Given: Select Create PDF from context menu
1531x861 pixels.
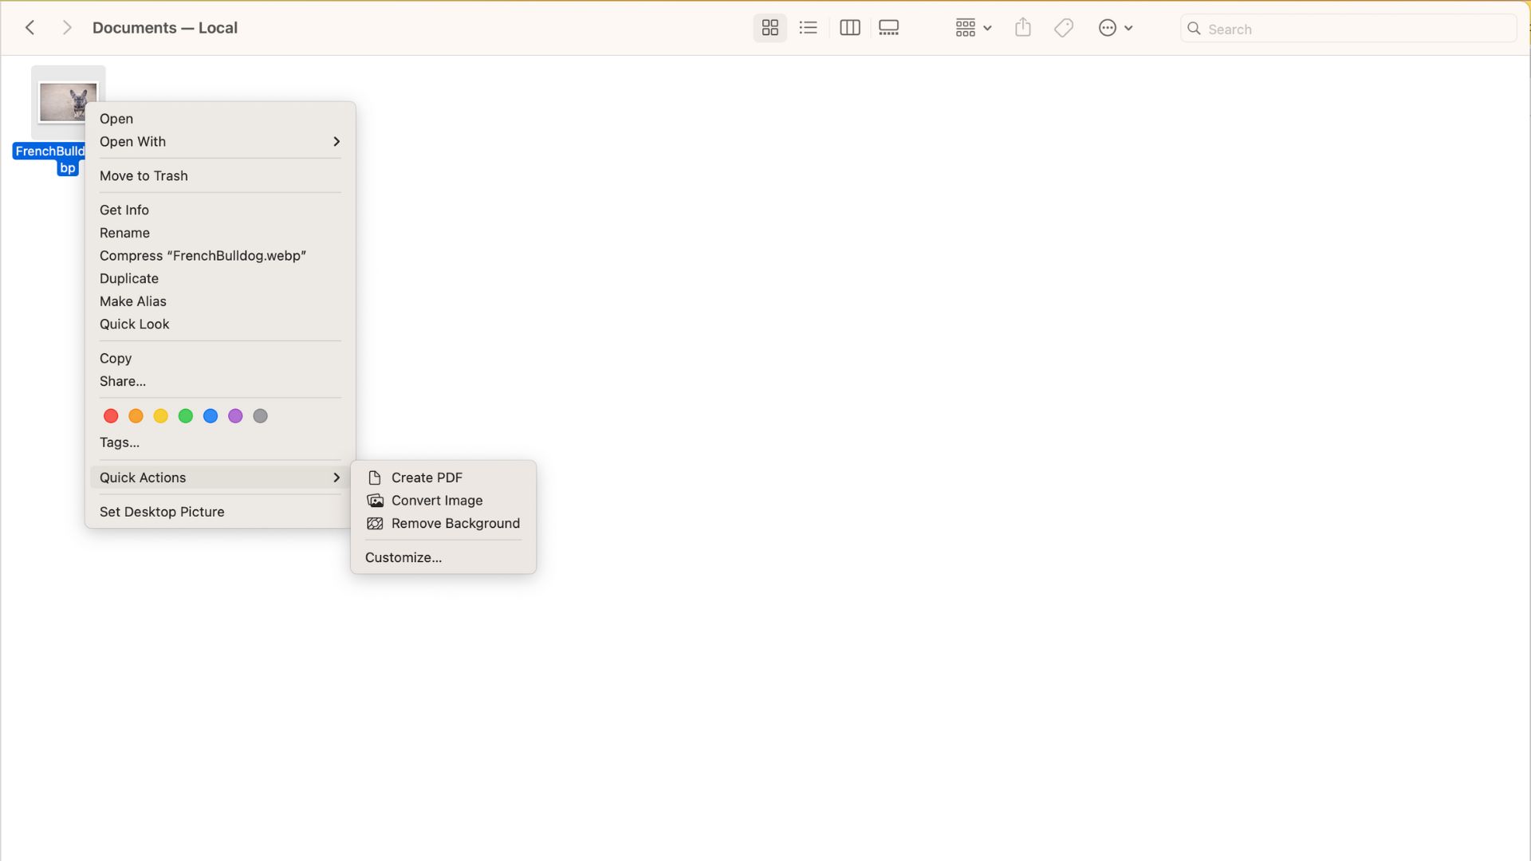Looking at the screenshot, I should pyautogui.click(x=426, y=478).
